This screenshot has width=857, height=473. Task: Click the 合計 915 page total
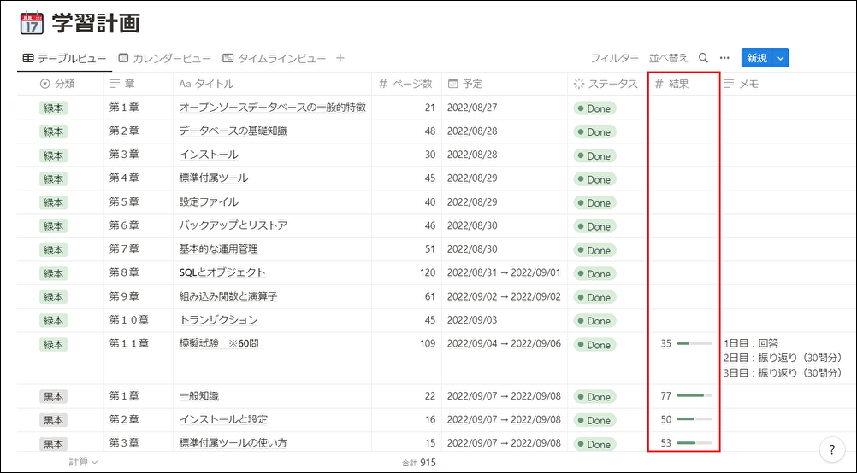tap(418, 463)
